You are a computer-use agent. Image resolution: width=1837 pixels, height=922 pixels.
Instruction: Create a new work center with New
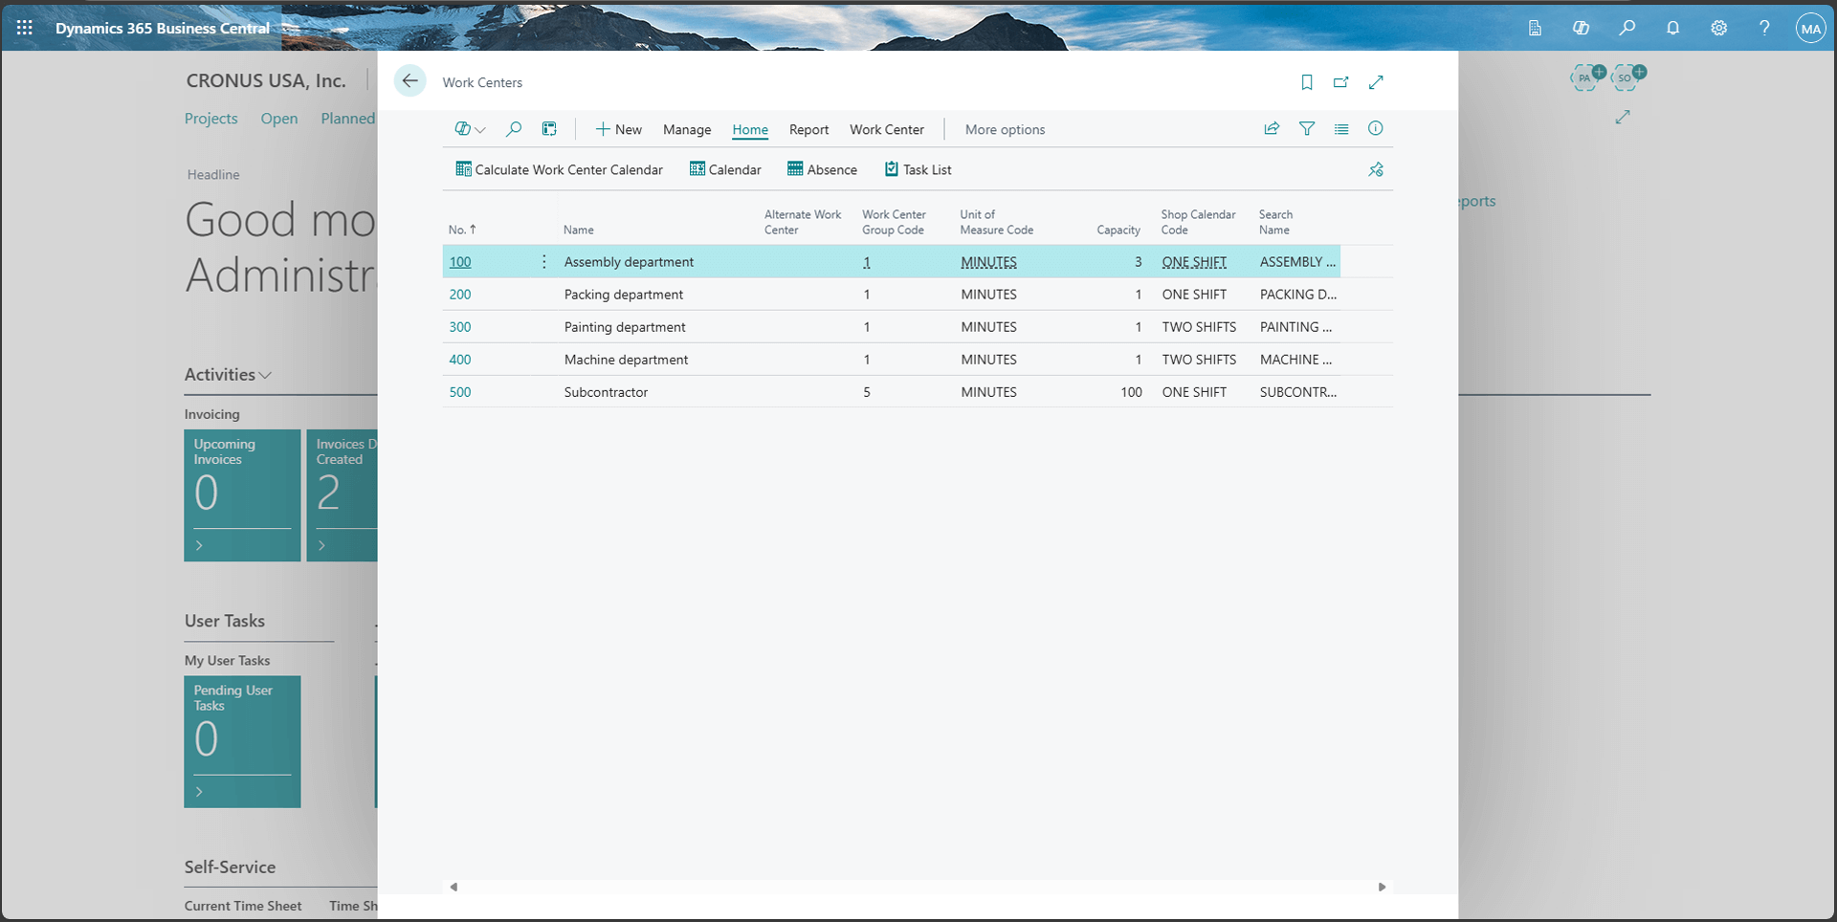tap(618, 128)
